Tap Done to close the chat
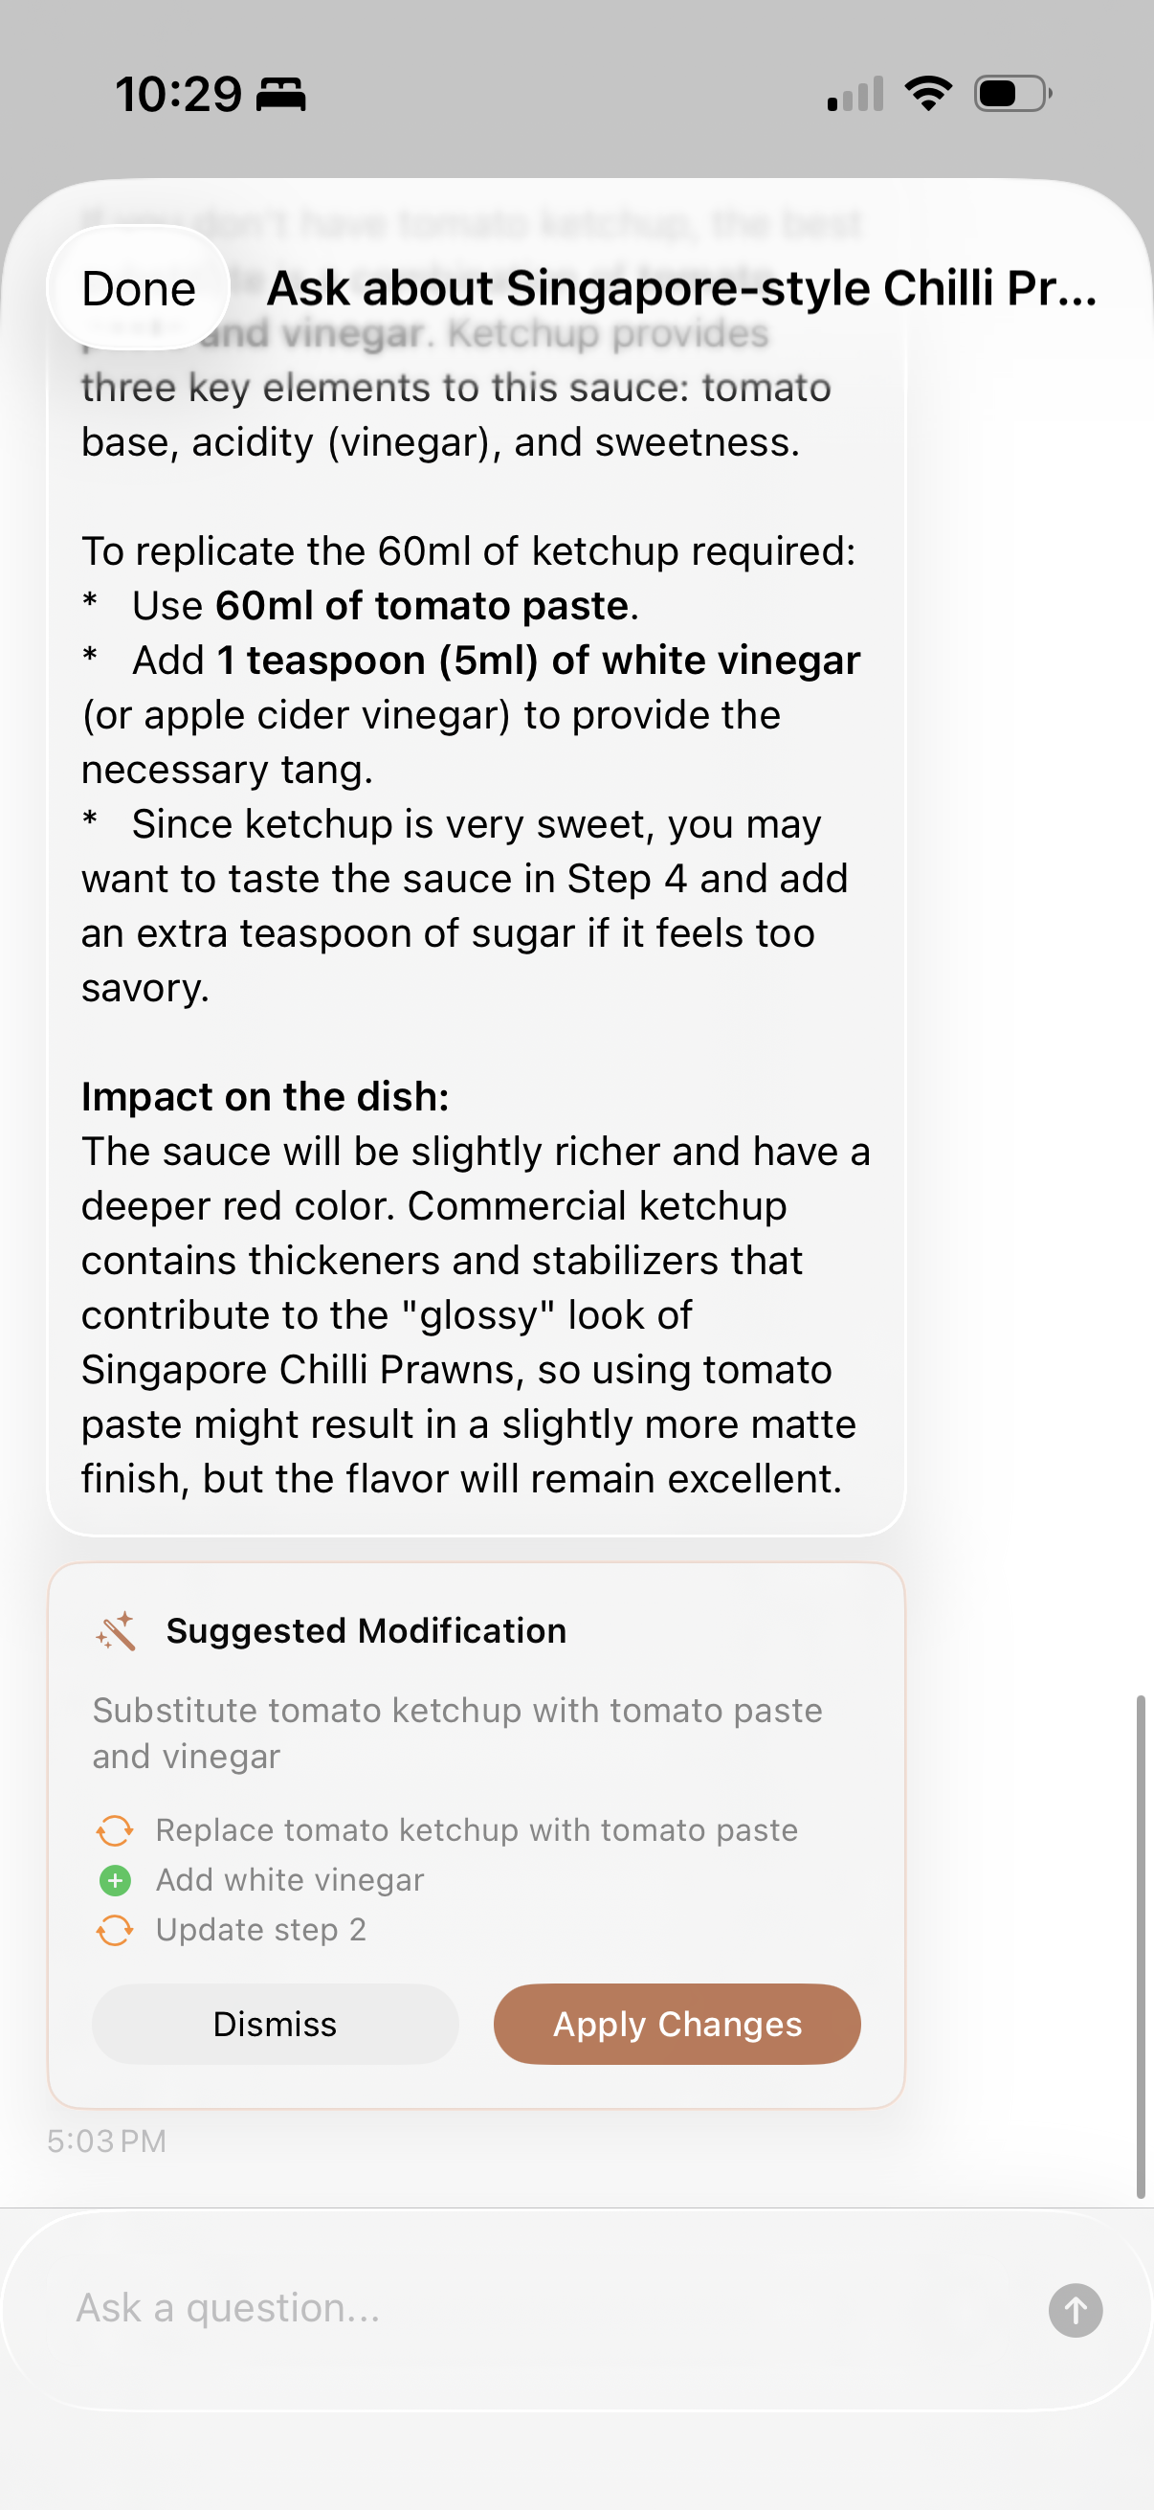The width and height of the screenshot is (1154, 2510). tap(139, 288)
